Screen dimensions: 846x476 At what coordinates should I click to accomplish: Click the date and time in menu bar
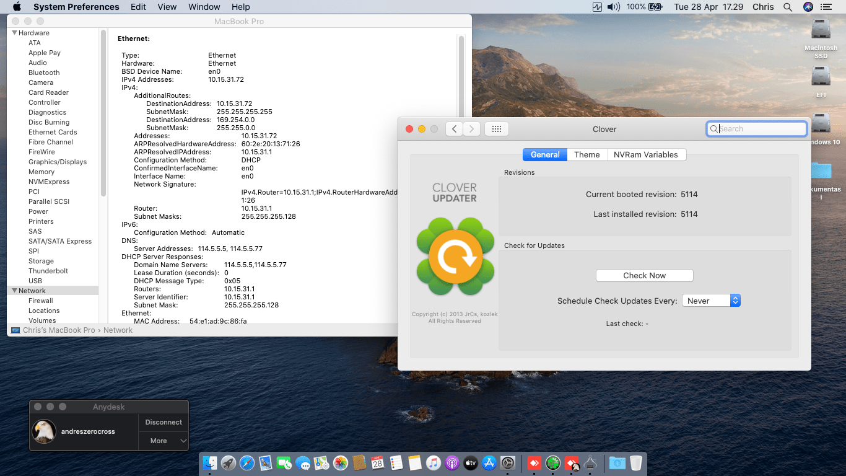709,7
